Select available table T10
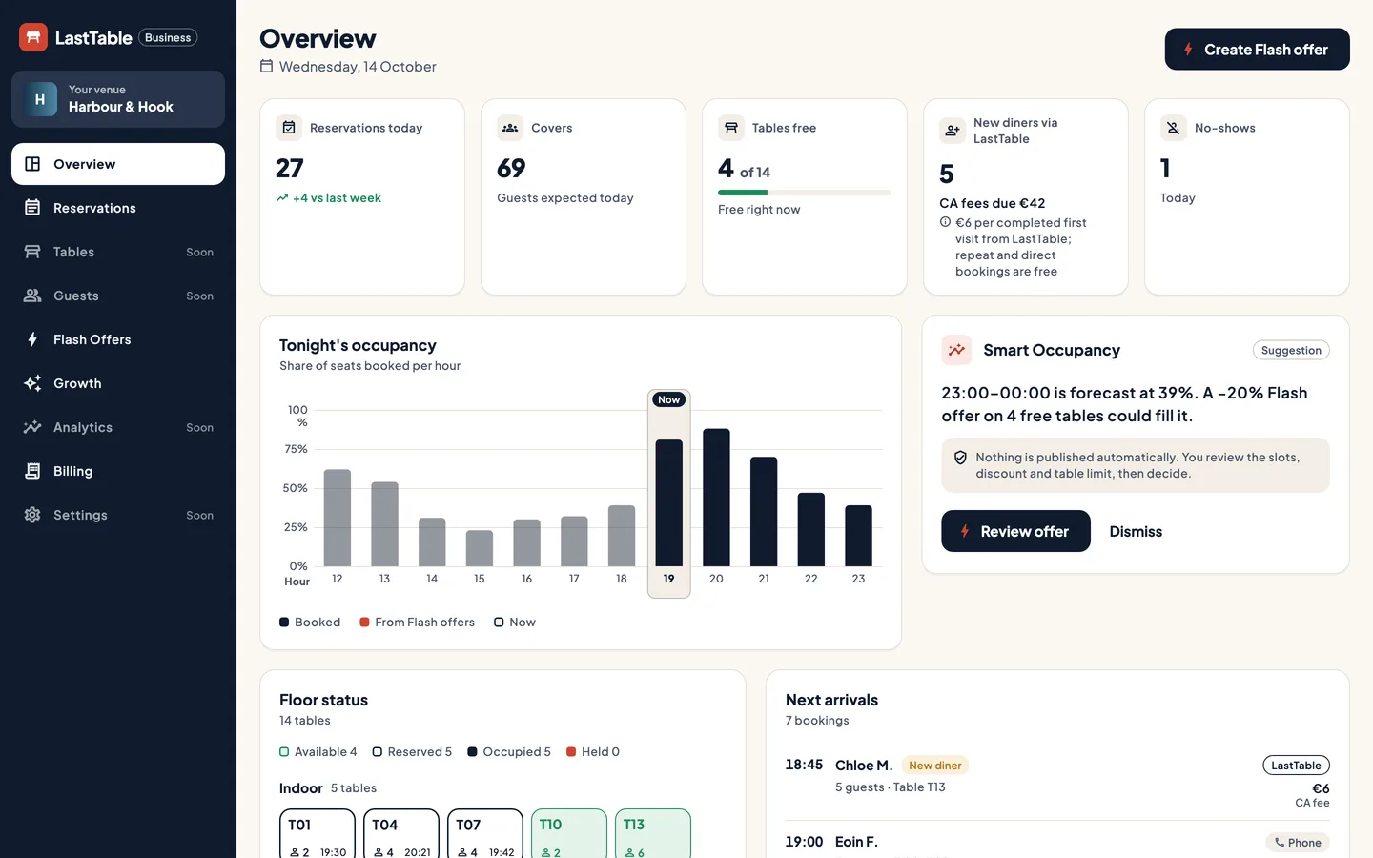The height and width of the screenshot is (858, 1373). pos(569,834)
